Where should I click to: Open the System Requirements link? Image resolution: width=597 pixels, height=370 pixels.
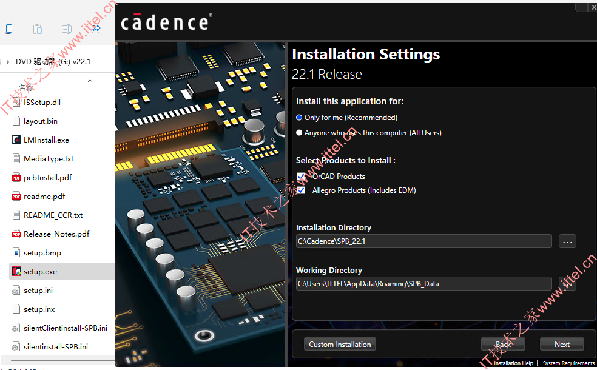click(568, 363)
